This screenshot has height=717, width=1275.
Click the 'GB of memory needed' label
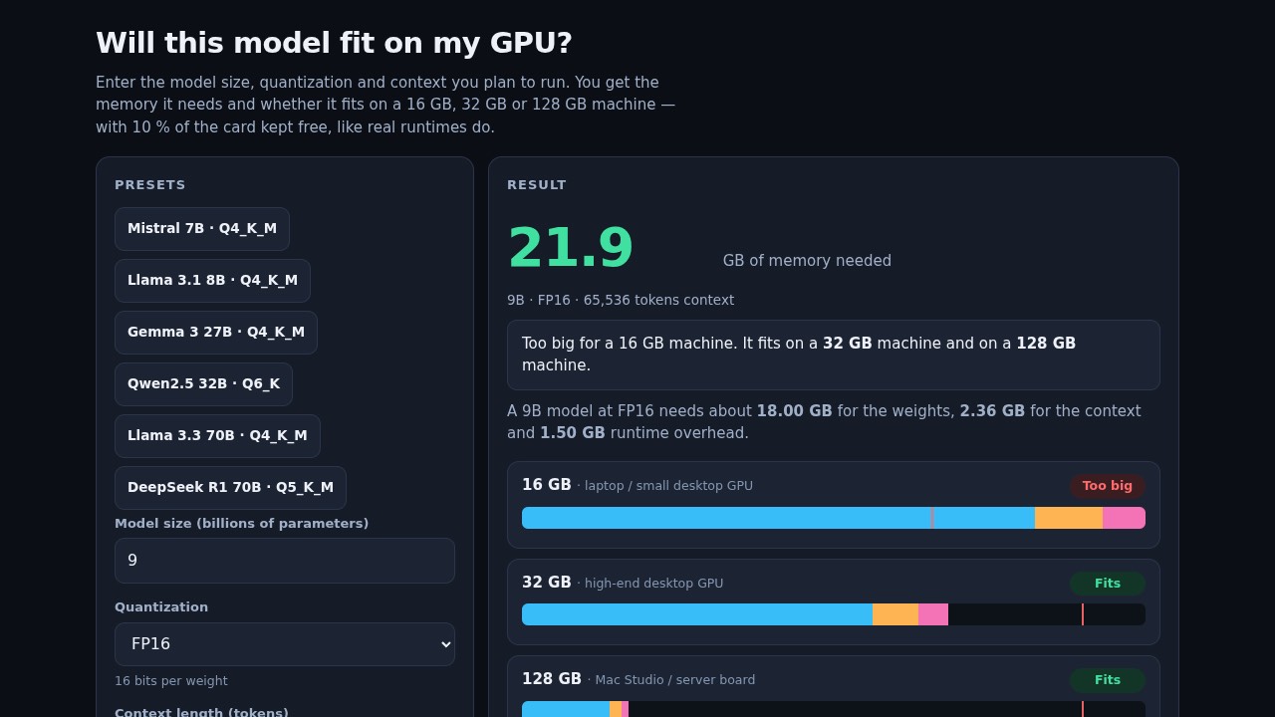(x=807, y=261)
